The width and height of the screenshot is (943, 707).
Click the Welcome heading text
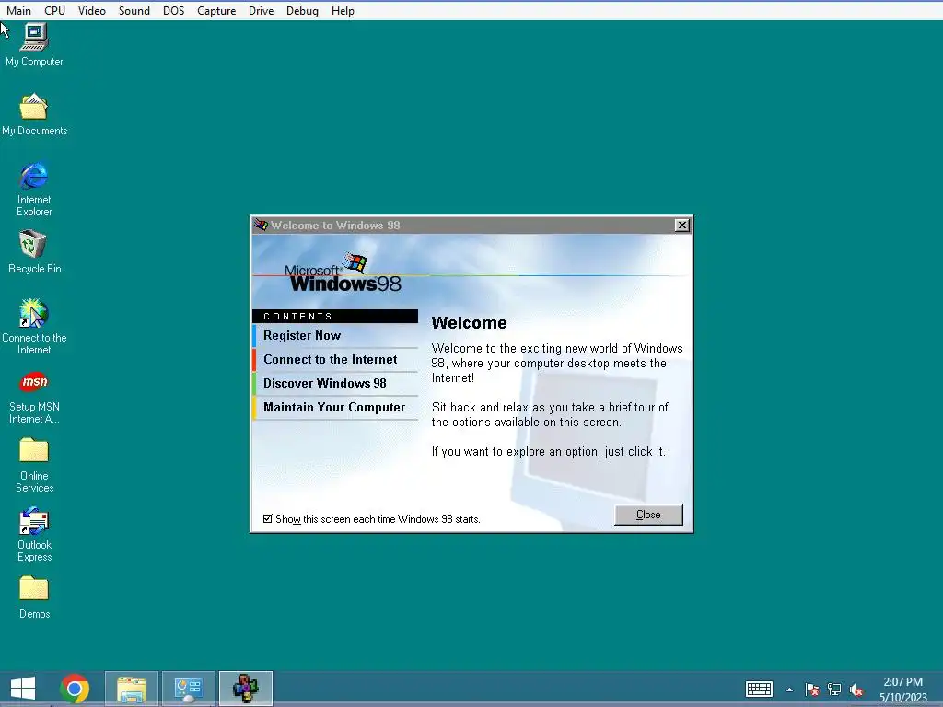469,323
